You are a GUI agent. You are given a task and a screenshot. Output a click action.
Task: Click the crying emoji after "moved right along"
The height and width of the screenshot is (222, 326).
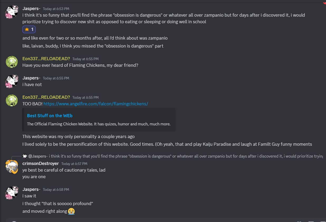pyautogui.click(x=71, y=211)
